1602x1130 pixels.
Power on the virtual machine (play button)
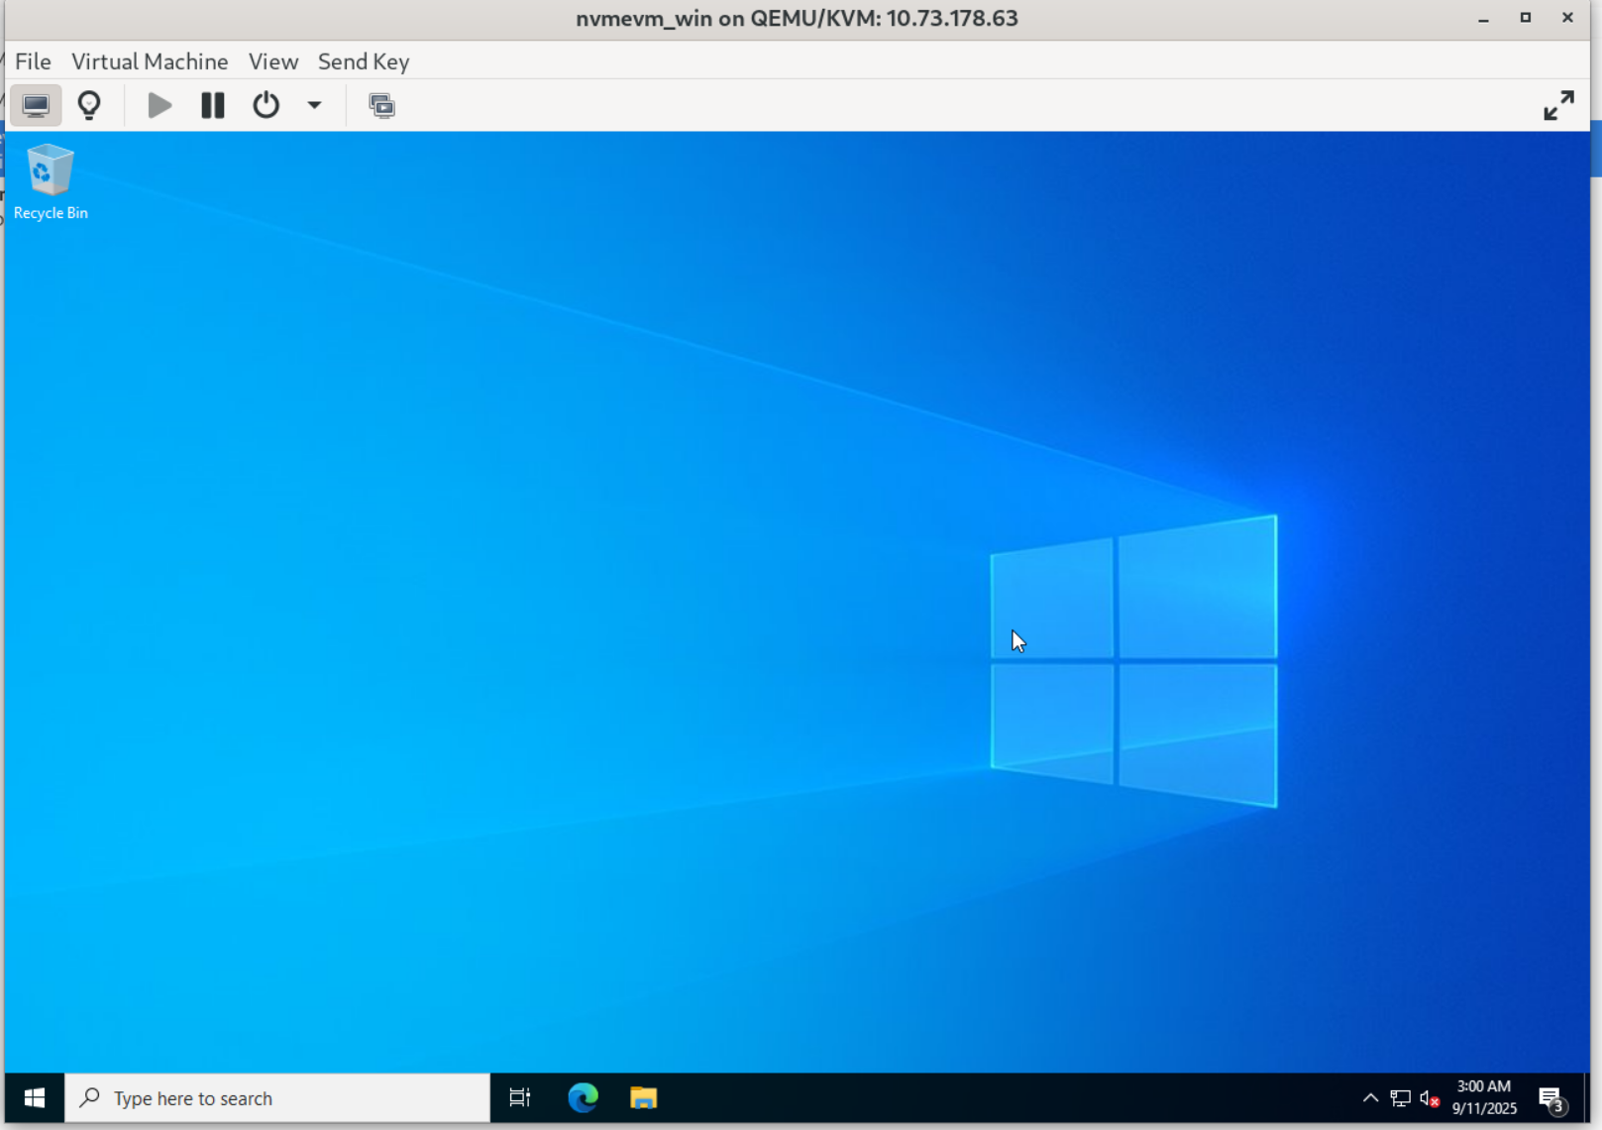point(160,105)
